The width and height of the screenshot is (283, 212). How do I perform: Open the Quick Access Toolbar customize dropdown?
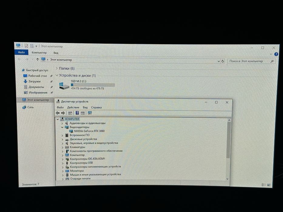pyautogui.click(x=36, y=46)
